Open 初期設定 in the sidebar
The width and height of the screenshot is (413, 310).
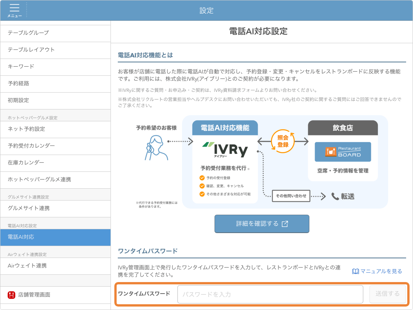pyautogui.click(x=55, y=101)
